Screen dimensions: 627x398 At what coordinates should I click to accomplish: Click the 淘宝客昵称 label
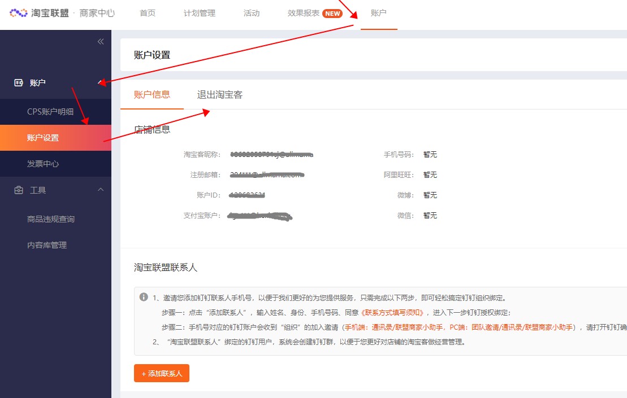(202, 155)
